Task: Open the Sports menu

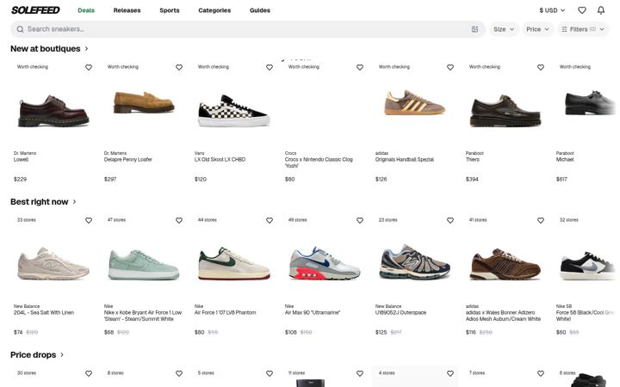Action: coord(170,10)
